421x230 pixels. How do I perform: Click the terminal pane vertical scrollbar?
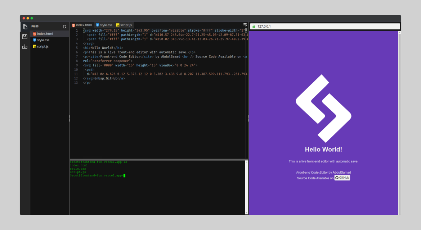246,187
